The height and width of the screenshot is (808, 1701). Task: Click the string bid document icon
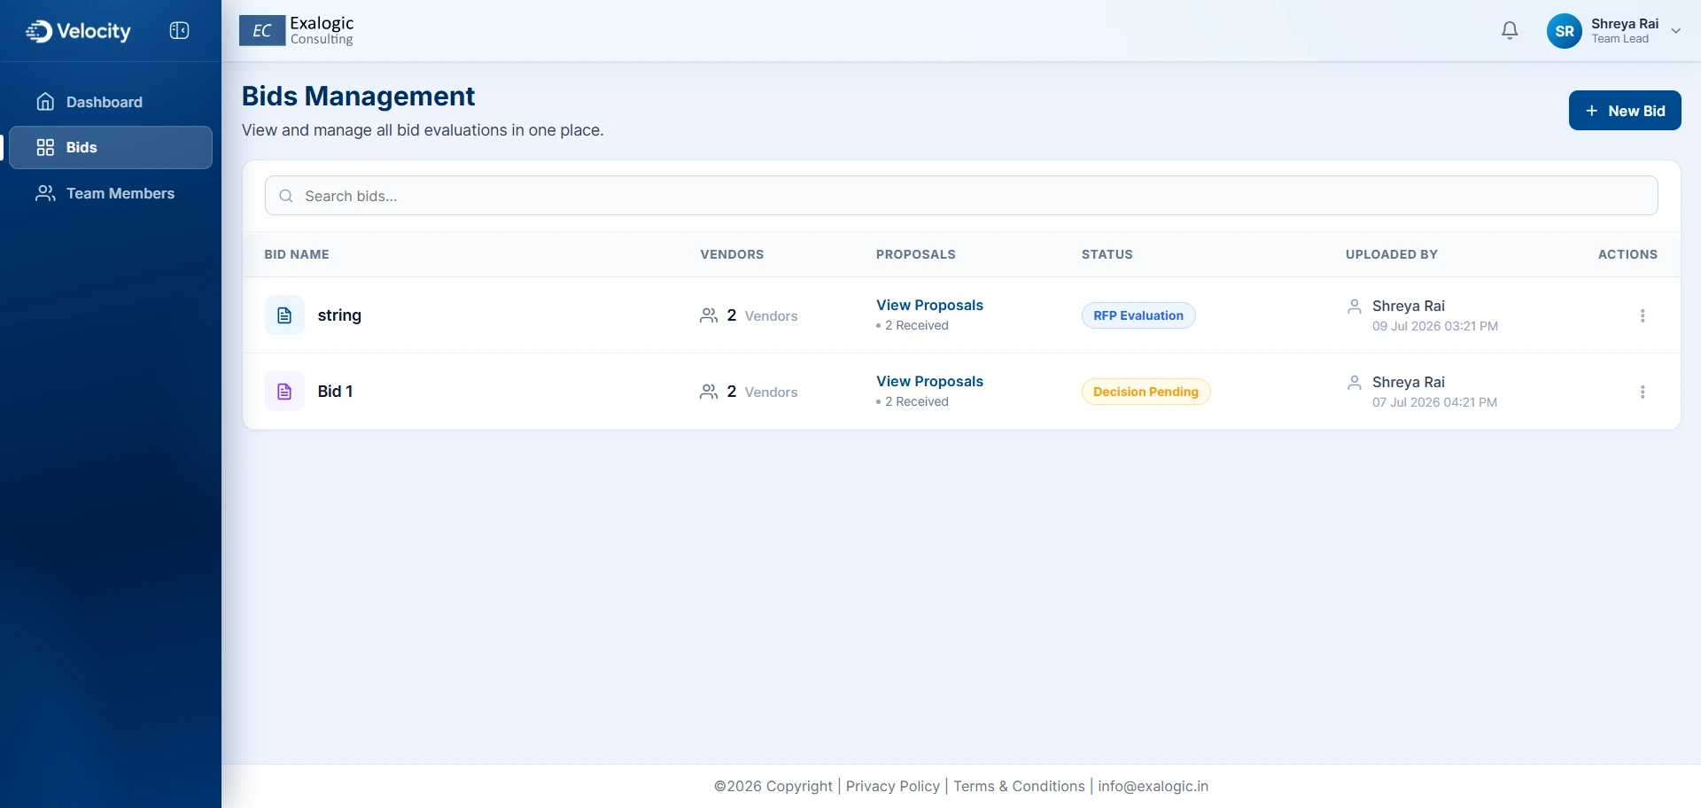[284, 315]
